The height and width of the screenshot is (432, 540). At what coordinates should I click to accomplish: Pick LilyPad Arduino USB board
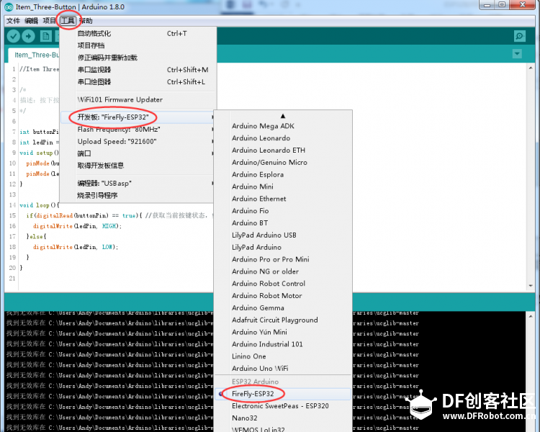tap(283, 235)
